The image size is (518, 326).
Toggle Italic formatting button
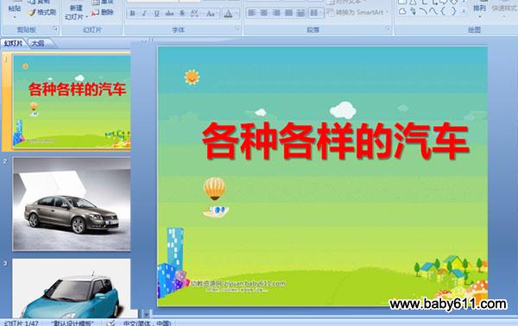click(x=144, y=14)
